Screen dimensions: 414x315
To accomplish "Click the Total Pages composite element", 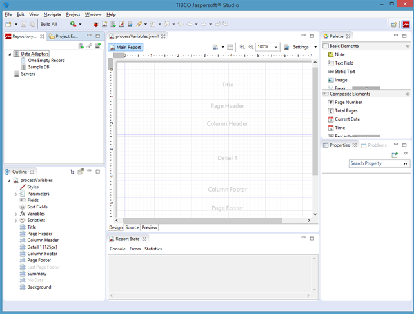I will pos(346,111).
